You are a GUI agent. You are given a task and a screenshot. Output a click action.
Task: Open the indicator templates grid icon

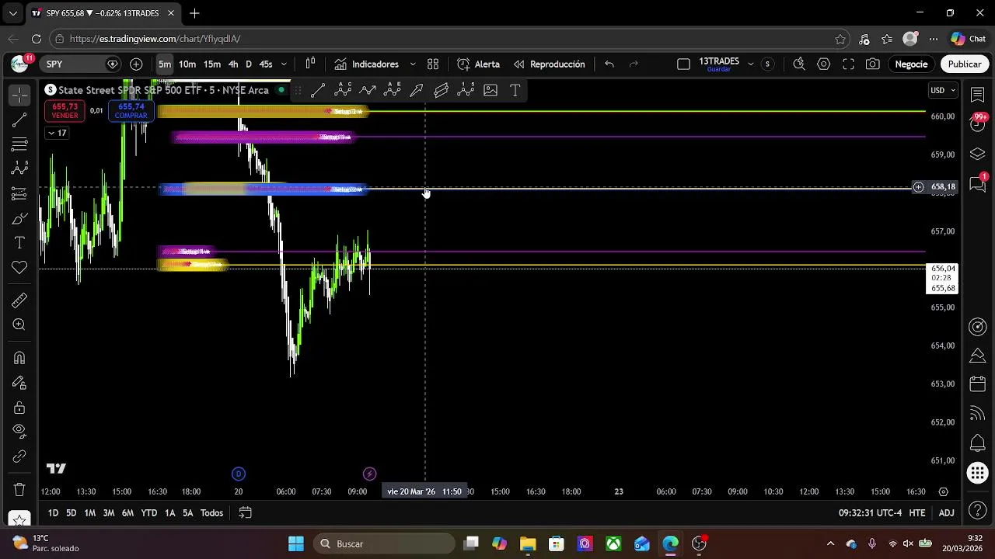[433, 64]
